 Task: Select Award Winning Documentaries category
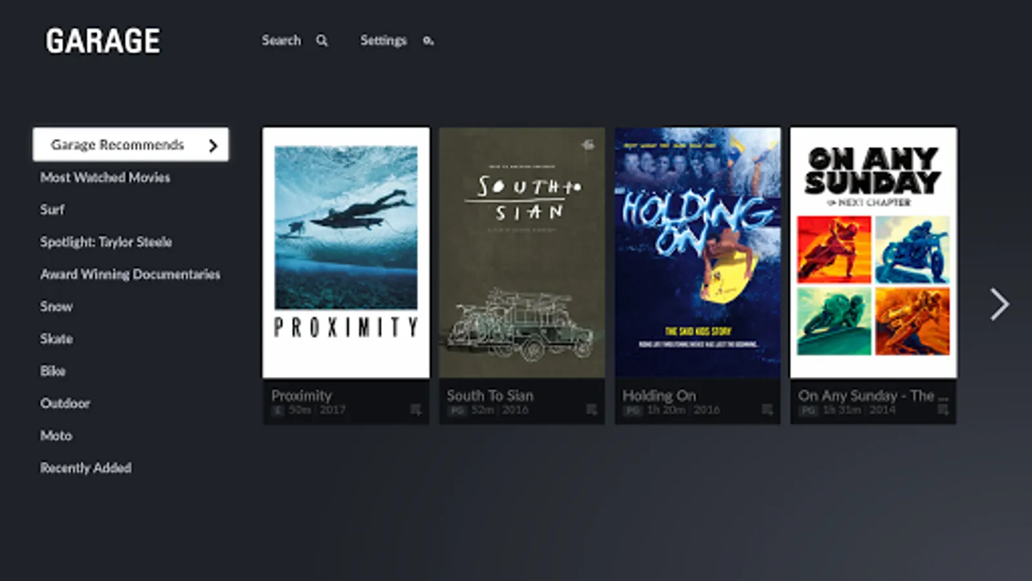pos(130,274)
